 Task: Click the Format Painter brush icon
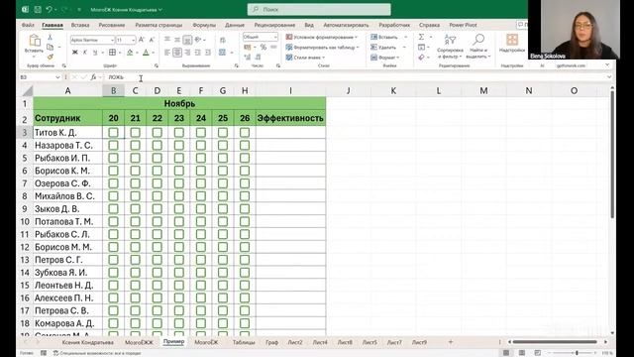[51, 58]
